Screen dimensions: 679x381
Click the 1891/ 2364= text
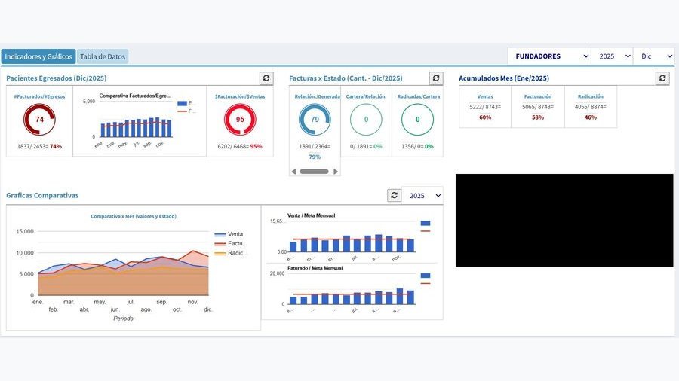point(315,146)
